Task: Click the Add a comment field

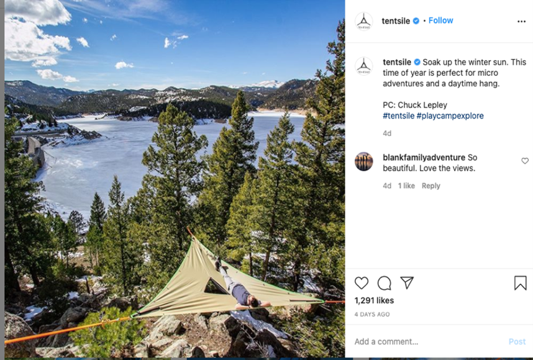Action: (428, 341)
